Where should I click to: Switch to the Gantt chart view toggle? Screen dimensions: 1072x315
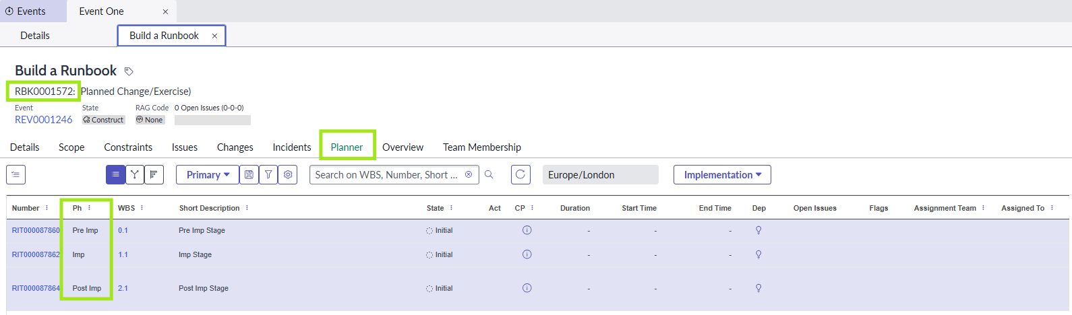(x=154, y=175)
